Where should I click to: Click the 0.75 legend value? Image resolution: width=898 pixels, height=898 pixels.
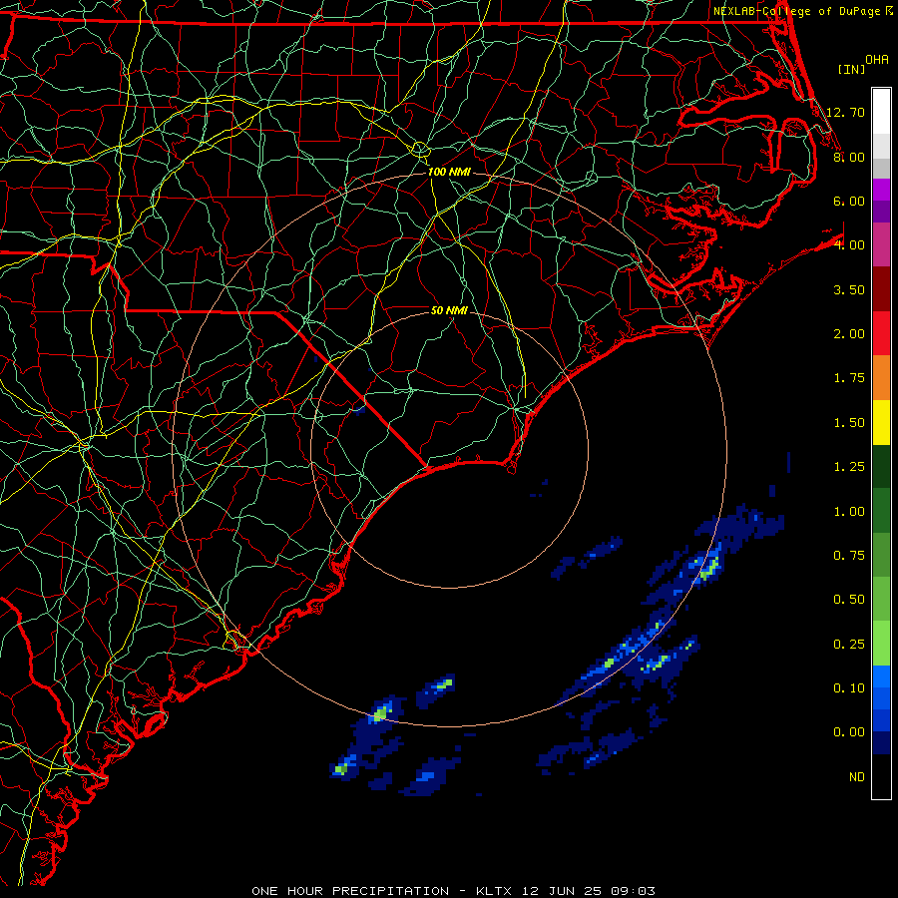pos(849,556)
